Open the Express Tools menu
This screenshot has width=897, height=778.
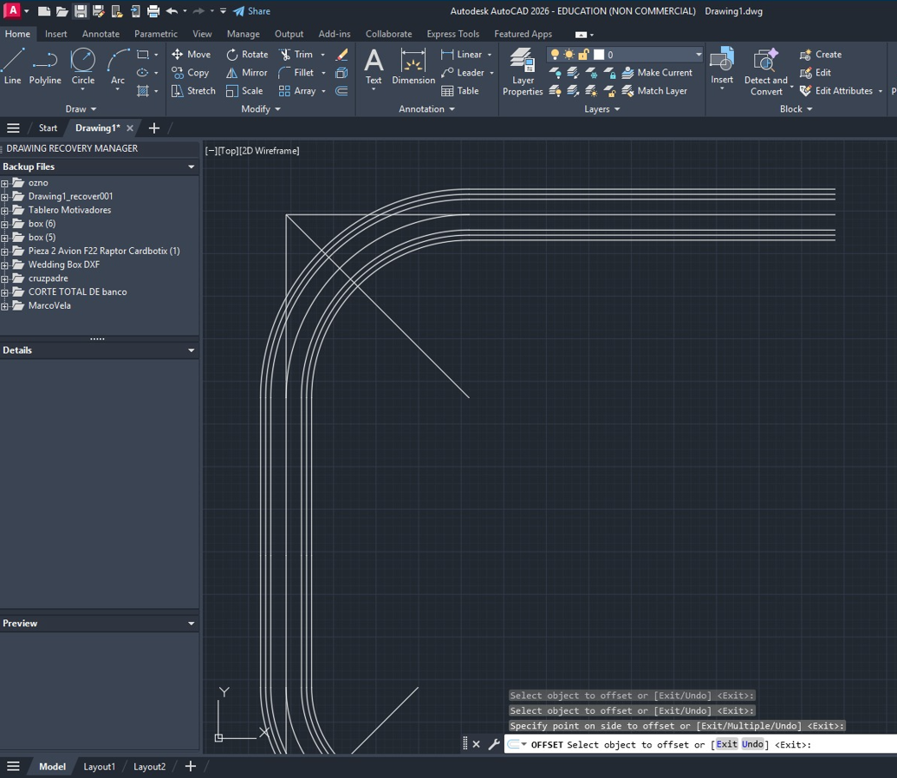(452, 34)
